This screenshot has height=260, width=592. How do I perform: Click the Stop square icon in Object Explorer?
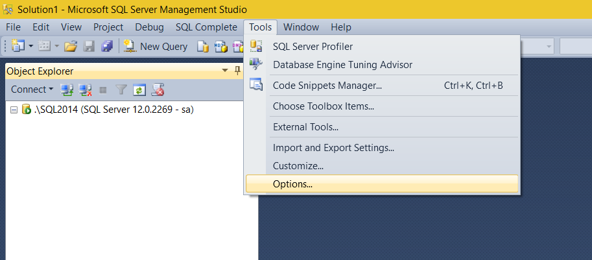[102, 90]
